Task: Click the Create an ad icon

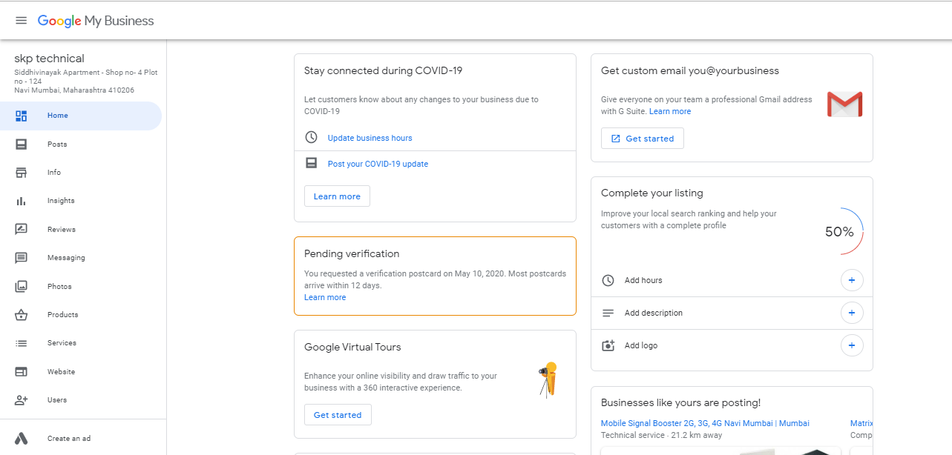Action: (x=22, y=439)
